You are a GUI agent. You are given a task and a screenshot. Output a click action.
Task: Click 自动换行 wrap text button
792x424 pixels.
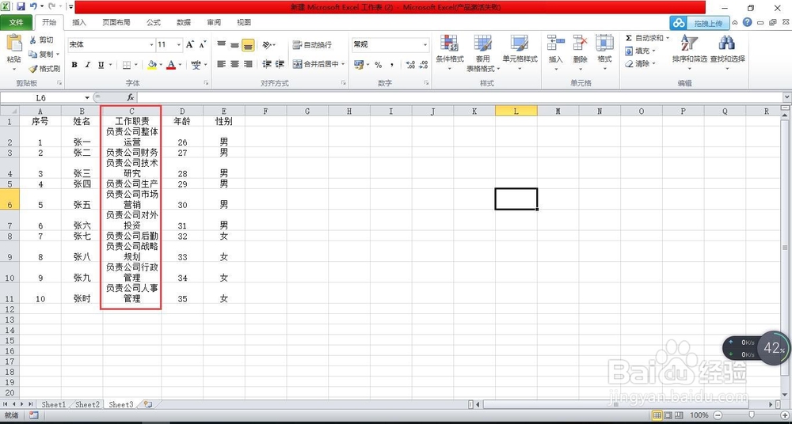(312, 44)
